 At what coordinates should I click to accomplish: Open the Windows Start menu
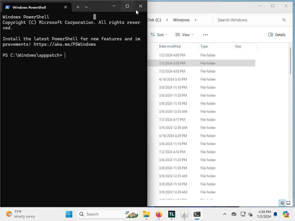click(x=69, y=214)
